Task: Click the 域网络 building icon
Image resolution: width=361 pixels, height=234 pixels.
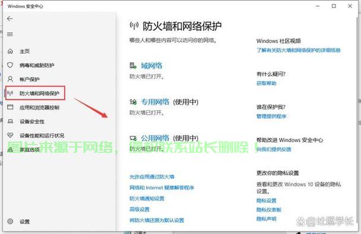Action: pyautogui.click(x=133, y=66)
